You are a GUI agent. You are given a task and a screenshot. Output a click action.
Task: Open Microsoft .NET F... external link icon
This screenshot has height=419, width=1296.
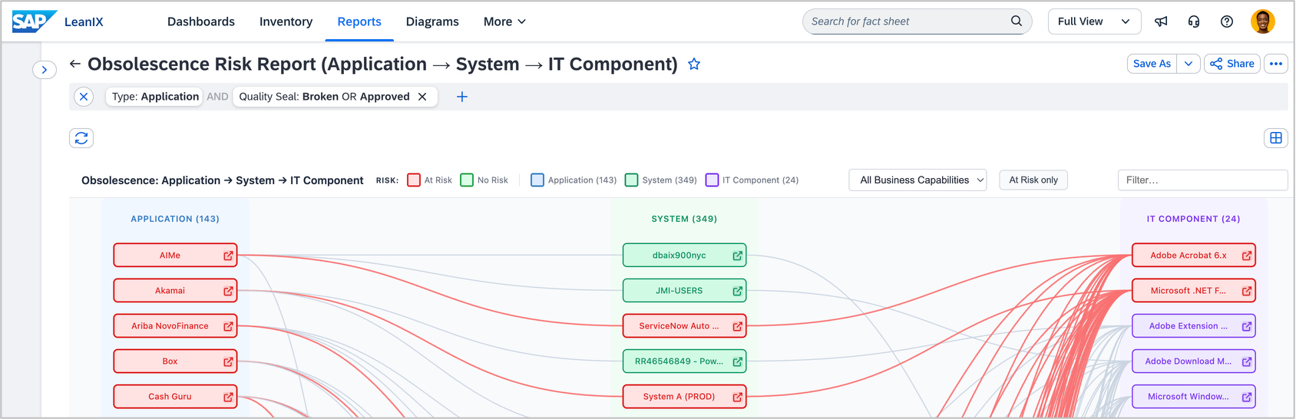tap(1247, 291)
